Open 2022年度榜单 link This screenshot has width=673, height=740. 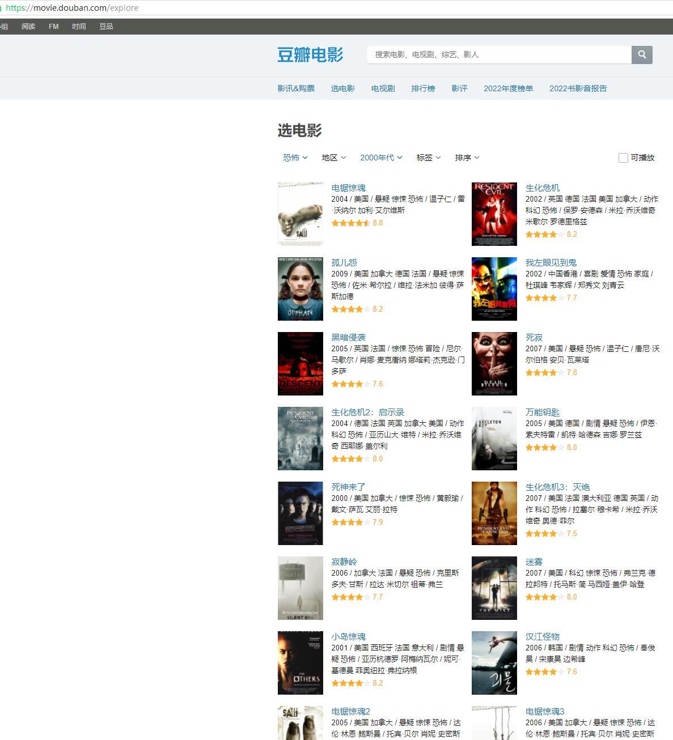pyautogui.click(x=509, y=88)
